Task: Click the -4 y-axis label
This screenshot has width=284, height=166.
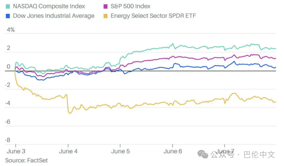Action: [x=8, y=103]
